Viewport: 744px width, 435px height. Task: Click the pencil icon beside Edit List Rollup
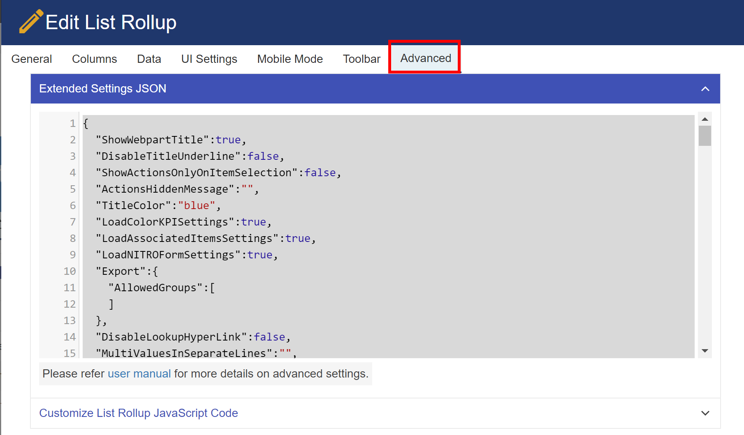coord(31,21)
